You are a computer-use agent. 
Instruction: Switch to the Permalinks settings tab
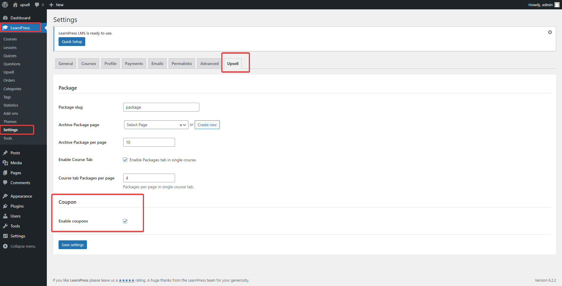tap(182, 64)
